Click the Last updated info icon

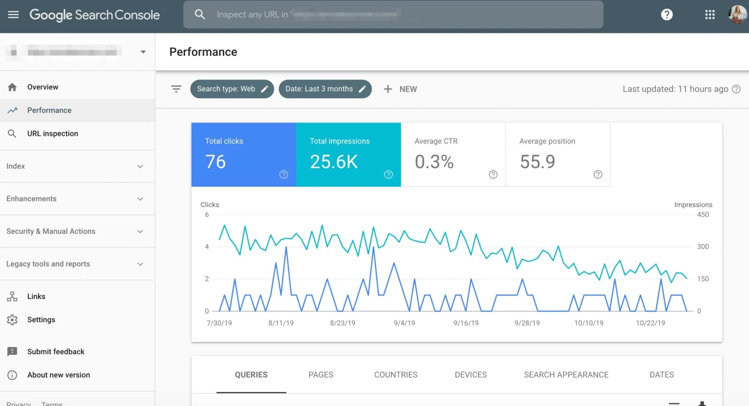point(736,89)
